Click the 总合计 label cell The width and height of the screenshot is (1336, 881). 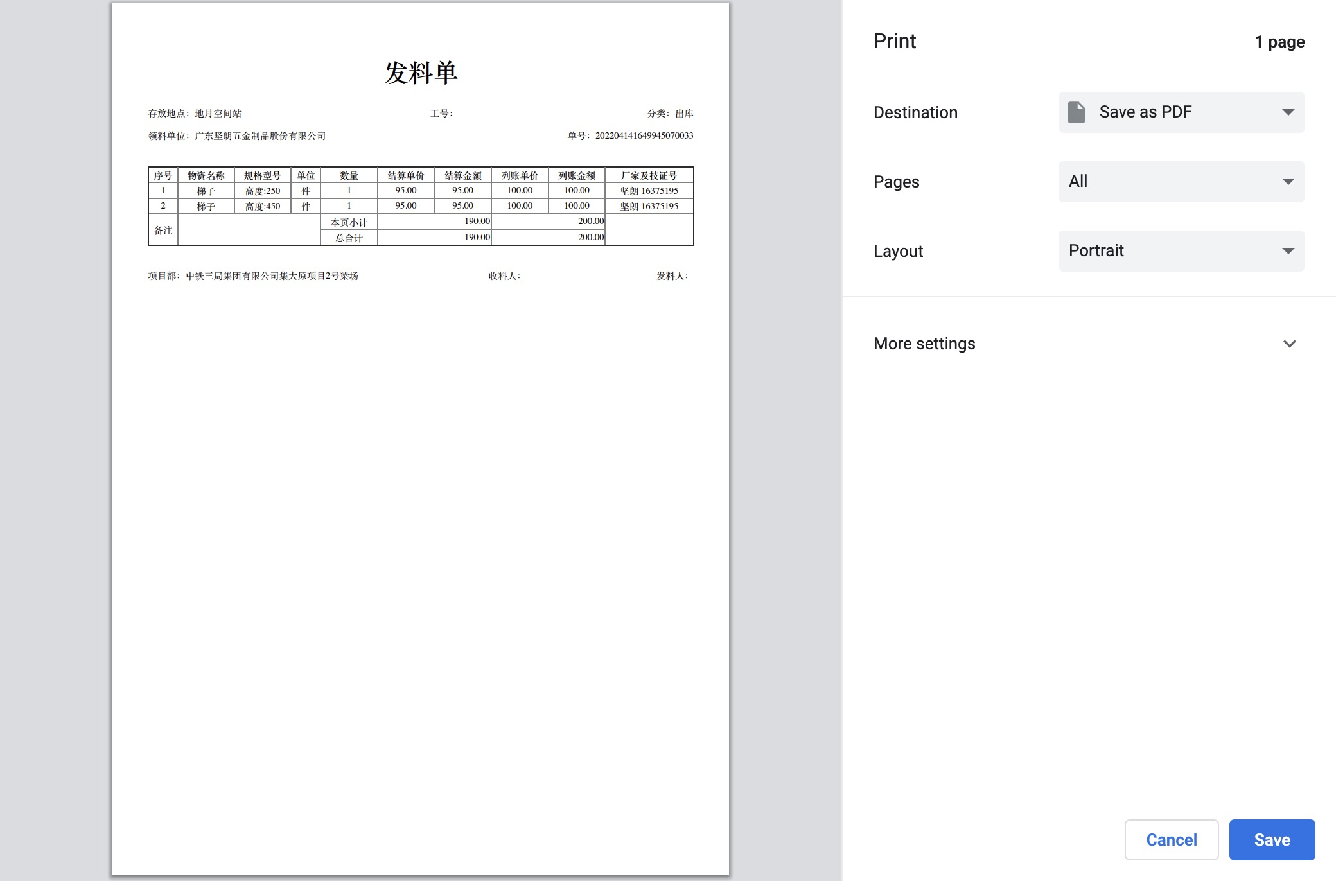pos(349,238)
